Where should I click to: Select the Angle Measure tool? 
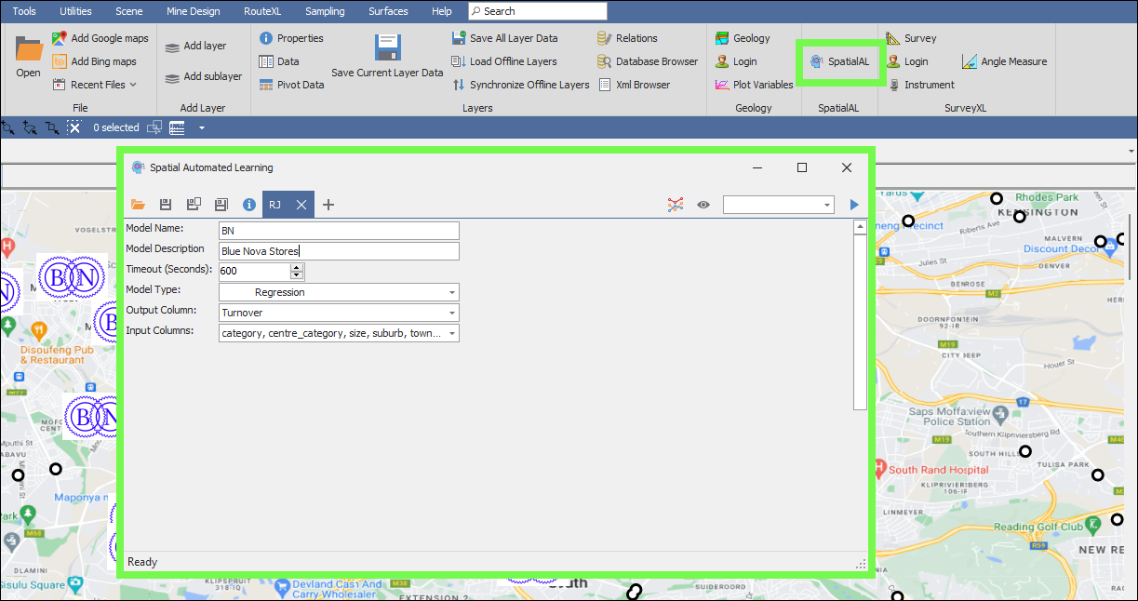(1005, 61)
